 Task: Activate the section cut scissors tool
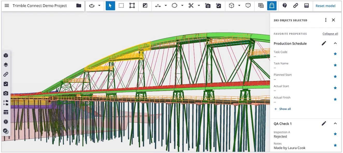click(191, 5)
